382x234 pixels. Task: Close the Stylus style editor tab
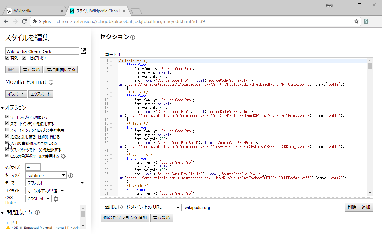[x=124, y=11]
